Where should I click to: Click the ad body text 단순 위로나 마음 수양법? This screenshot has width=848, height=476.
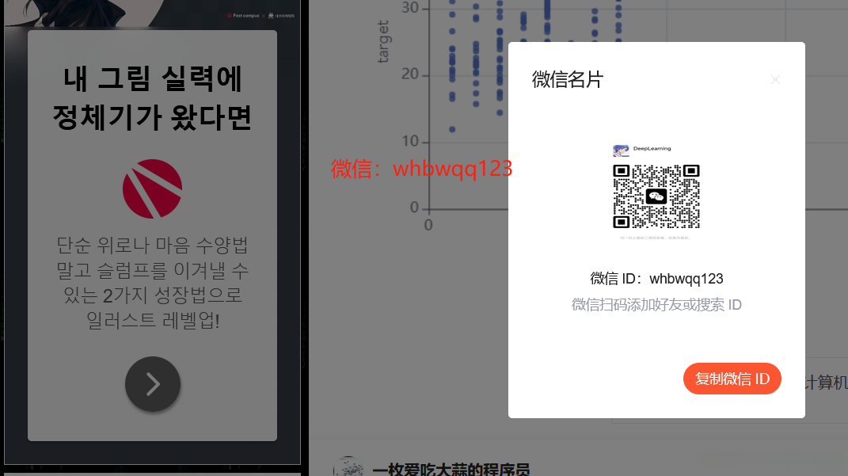[153, 245]
